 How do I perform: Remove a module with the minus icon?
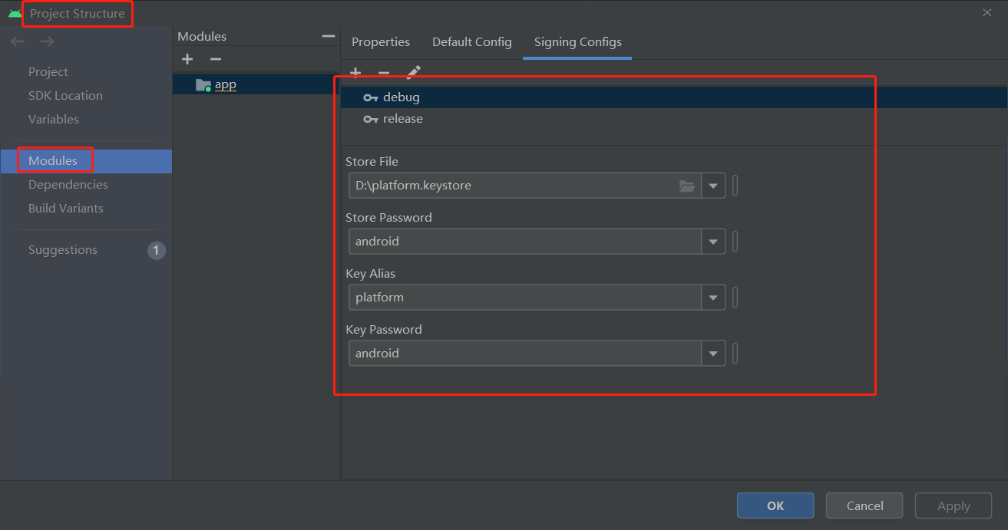[x=216, y=59]
